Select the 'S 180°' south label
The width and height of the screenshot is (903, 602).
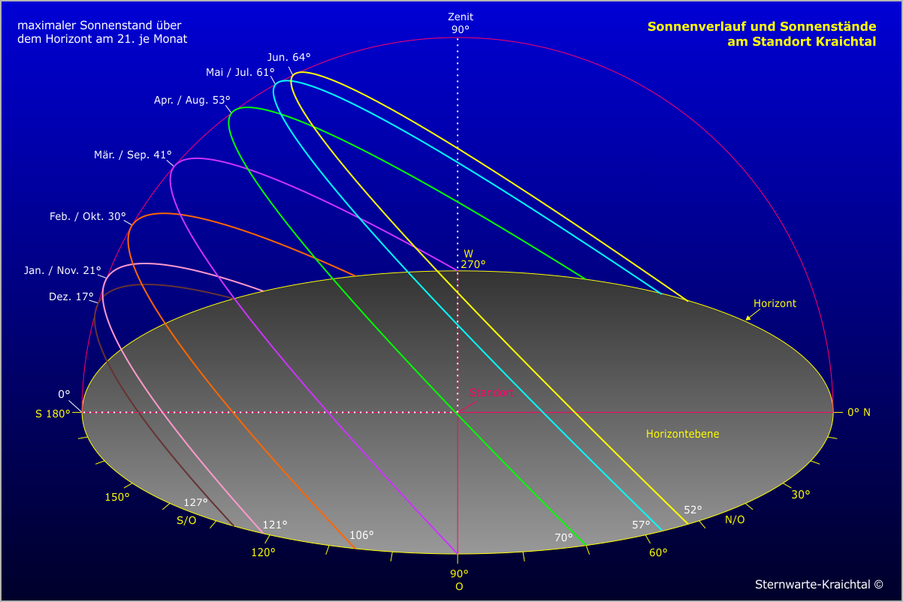pyautogui.click(x=53, y=413)
